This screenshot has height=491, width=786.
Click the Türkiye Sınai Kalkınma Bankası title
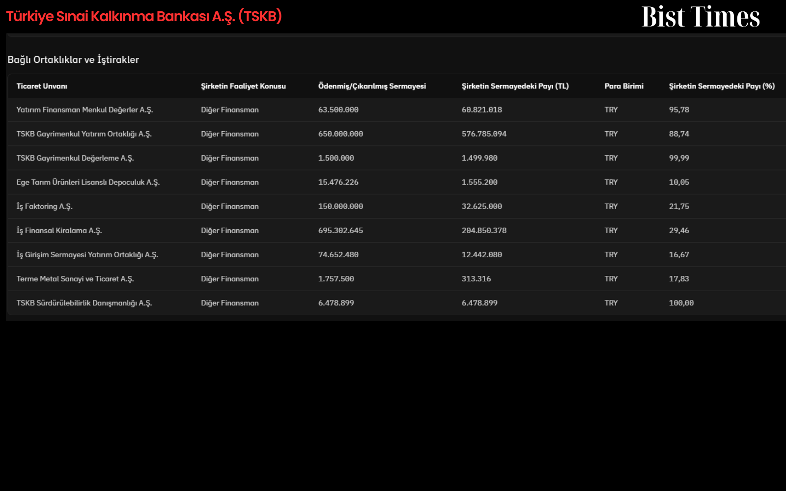[x=144, y=16]
